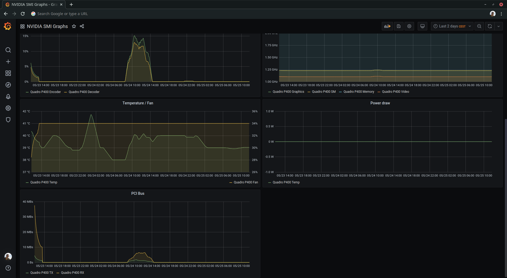Open a new browser tab
507x278 pixels.
pyautogui.click(x=71, y=4)
